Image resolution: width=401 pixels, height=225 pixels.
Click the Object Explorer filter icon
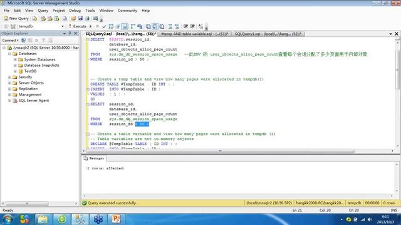(x=43, y=40)
